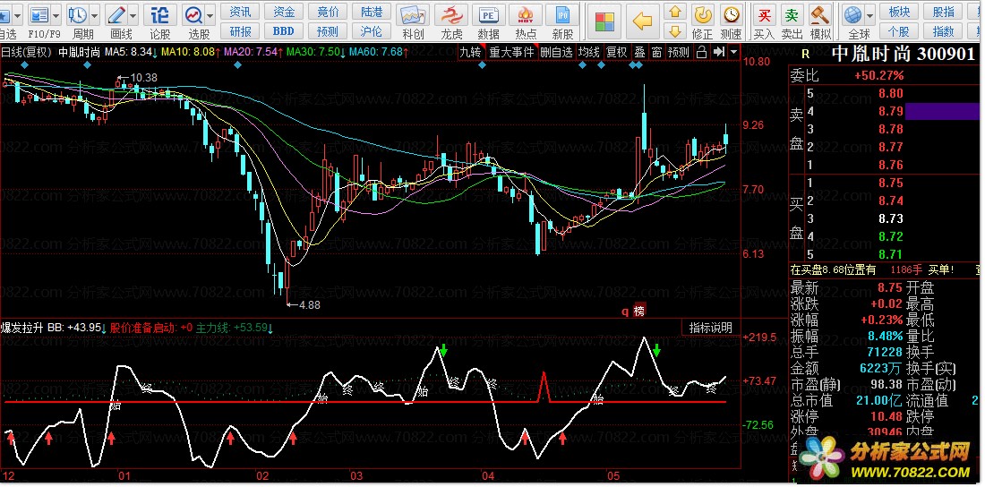Screen dimensions: 985x487
Task: Open the 论股 discussion icon
Action: point(160,14)
